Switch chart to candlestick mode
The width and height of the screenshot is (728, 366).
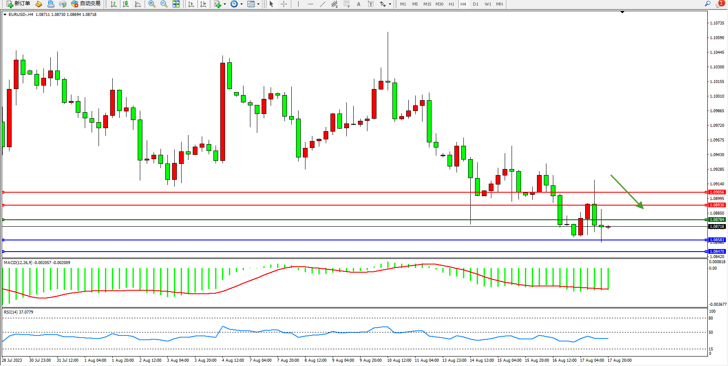pyautogui.click(x=126, y=4)
